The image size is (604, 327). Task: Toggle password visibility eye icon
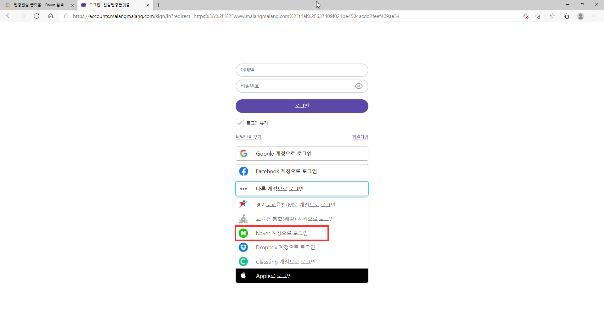point(359,86)
